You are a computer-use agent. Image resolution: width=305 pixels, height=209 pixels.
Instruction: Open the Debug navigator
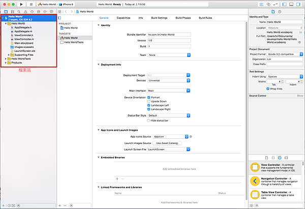pos(39,12)
